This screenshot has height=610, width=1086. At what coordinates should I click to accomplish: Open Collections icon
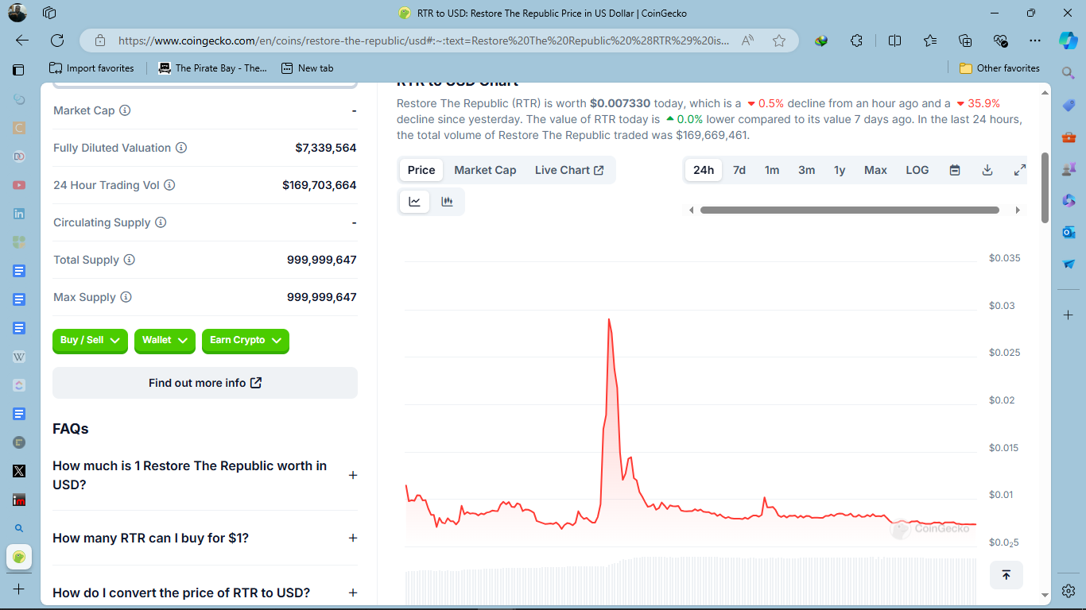point(965,41)
